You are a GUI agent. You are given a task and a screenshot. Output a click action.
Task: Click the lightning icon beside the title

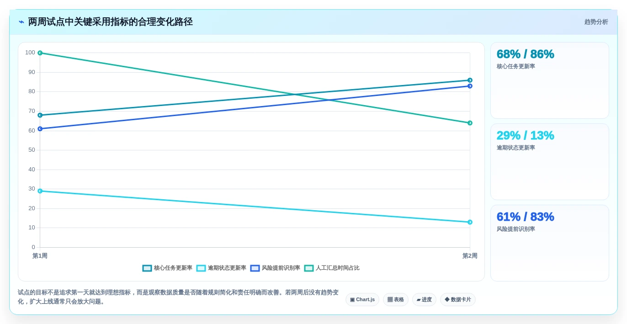[x=21, y=22]
